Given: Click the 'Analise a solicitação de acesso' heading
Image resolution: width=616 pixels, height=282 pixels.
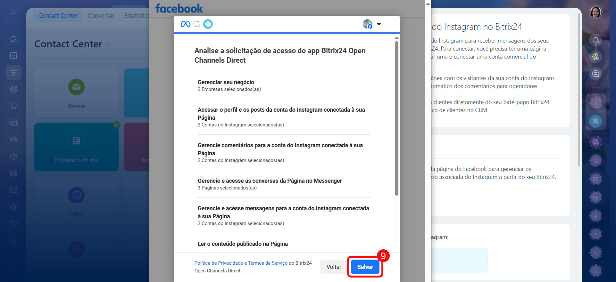Looking at the screenshot, I should [x=280, y=55].
